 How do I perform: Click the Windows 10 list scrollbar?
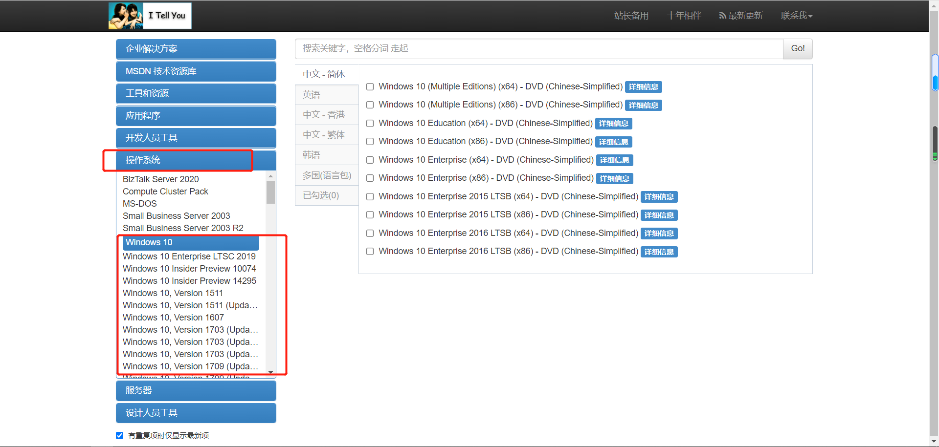(270, 193)
